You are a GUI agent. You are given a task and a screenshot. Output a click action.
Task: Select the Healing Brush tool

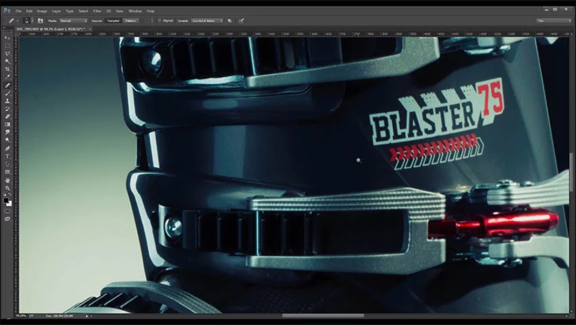pos(7,85)
